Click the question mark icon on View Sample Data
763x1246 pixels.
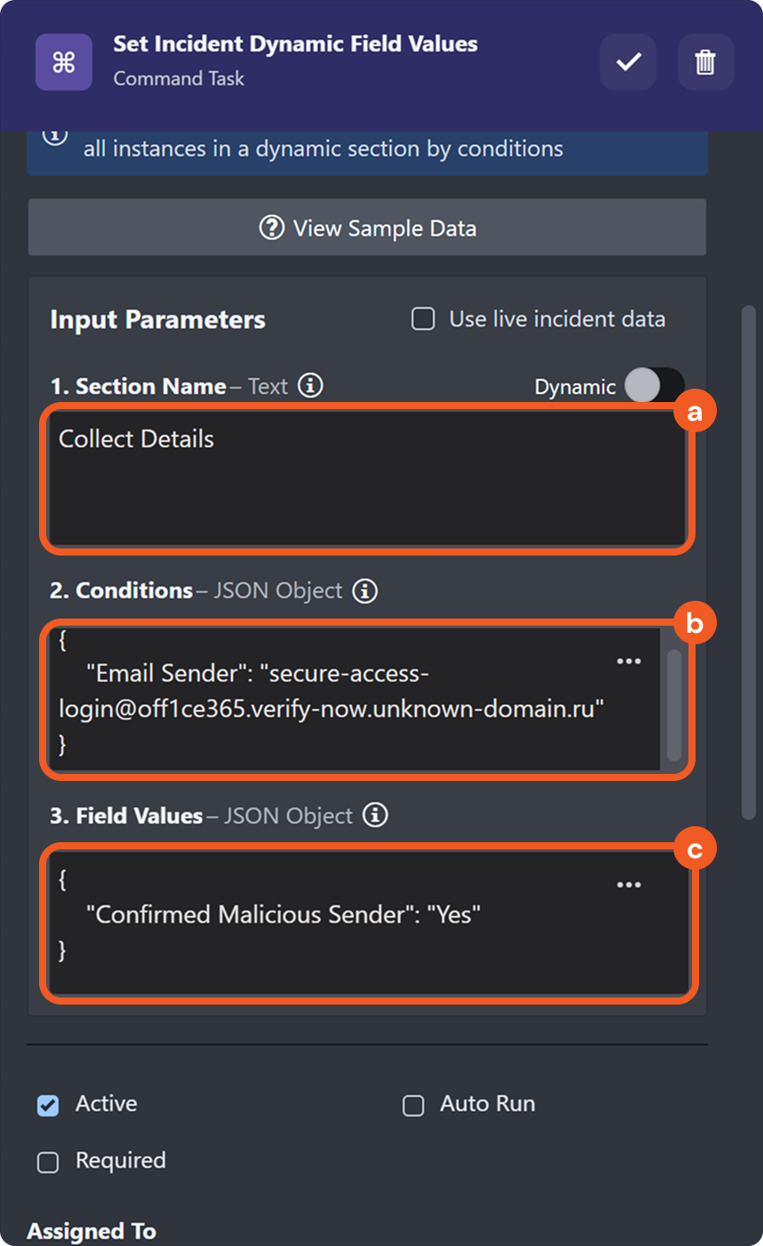click(271, 228)
